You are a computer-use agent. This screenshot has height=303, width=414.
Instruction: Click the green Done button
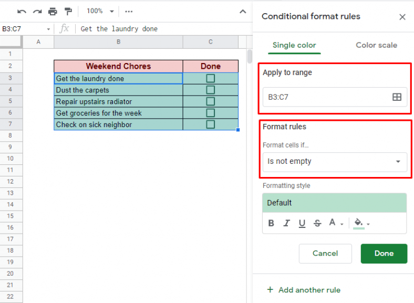click(x=384, y=254)
